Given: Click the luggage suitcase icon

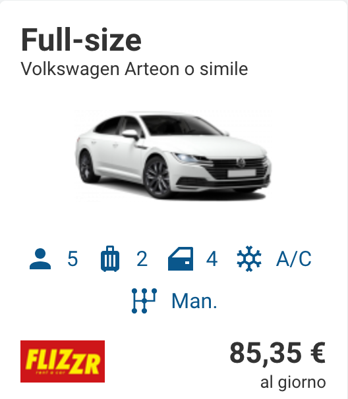Looking at the screenshot, I should coord(110,259).
